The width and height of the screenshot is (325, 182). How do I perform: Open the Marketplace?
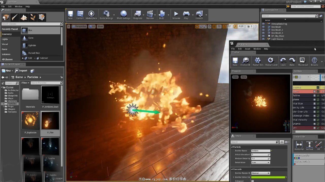91,15
